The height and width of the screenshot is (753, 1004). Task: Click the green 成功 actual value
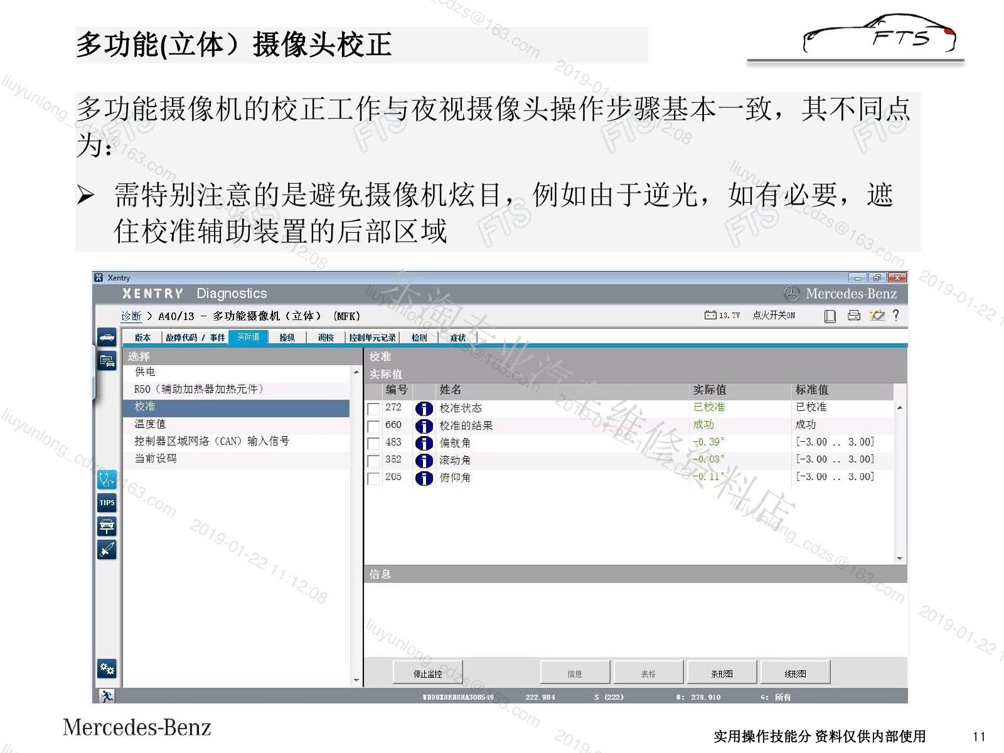tap(703, 425)
